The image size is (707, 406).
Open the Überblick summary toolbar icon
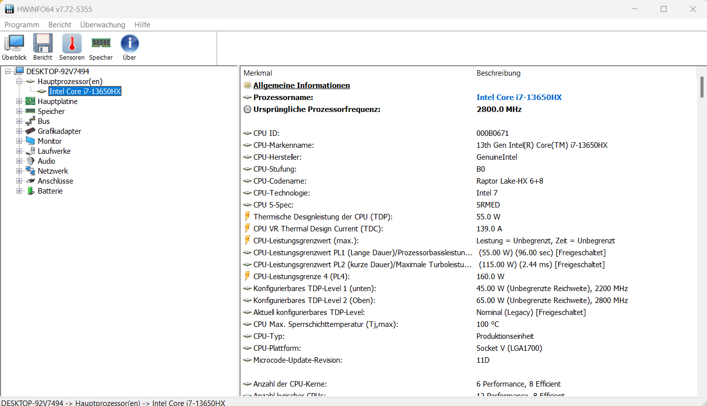(x=14, y=44)
